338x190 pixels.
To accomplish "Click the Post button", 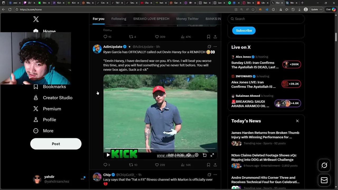I will (56, 144).
